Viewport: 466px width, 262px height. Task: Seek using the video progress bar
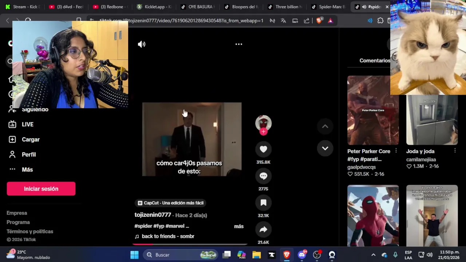tap(190, 245)
